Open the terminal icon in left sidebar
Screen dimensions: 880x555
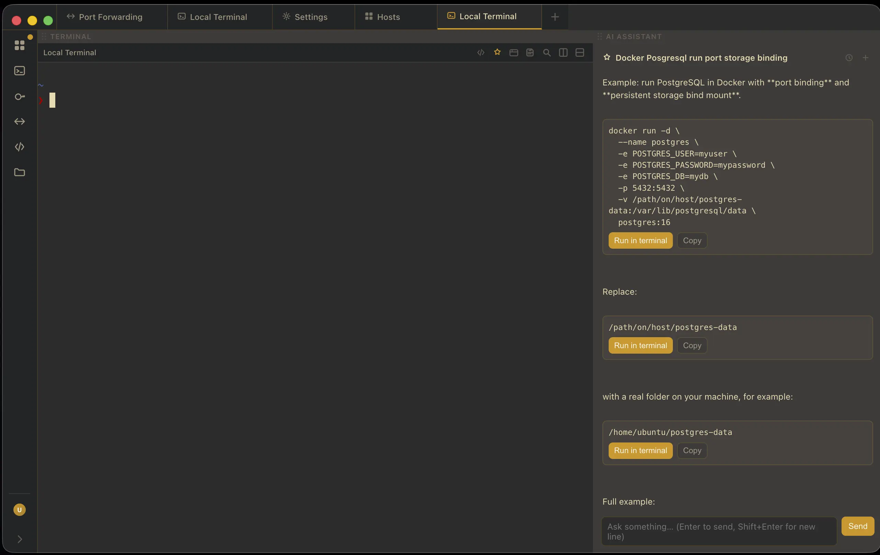19,71
